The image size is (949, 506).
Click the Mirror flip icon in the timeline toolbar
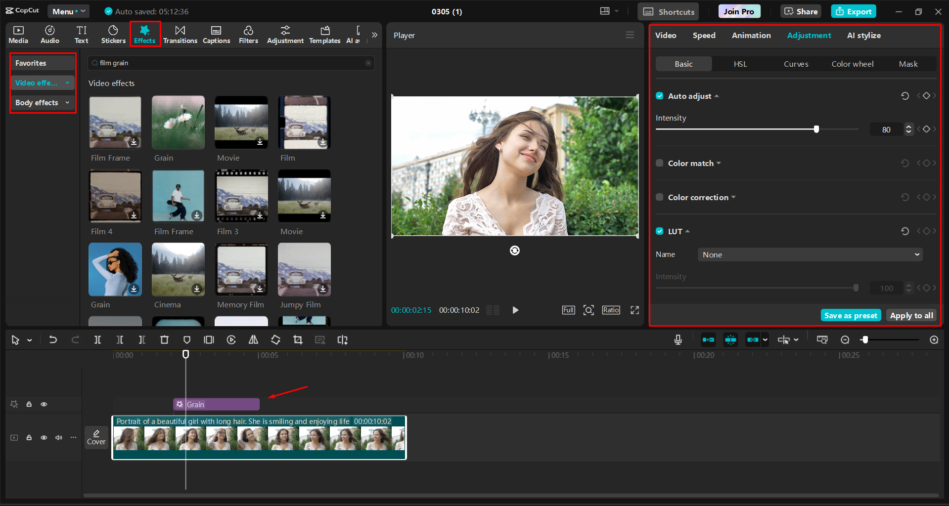click(253, 339)
